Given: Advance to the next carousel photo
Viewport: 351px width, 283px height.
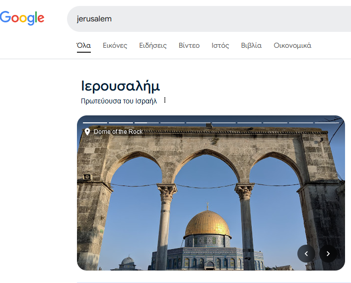Looking at the screenshot, I should tap(328, 254).
